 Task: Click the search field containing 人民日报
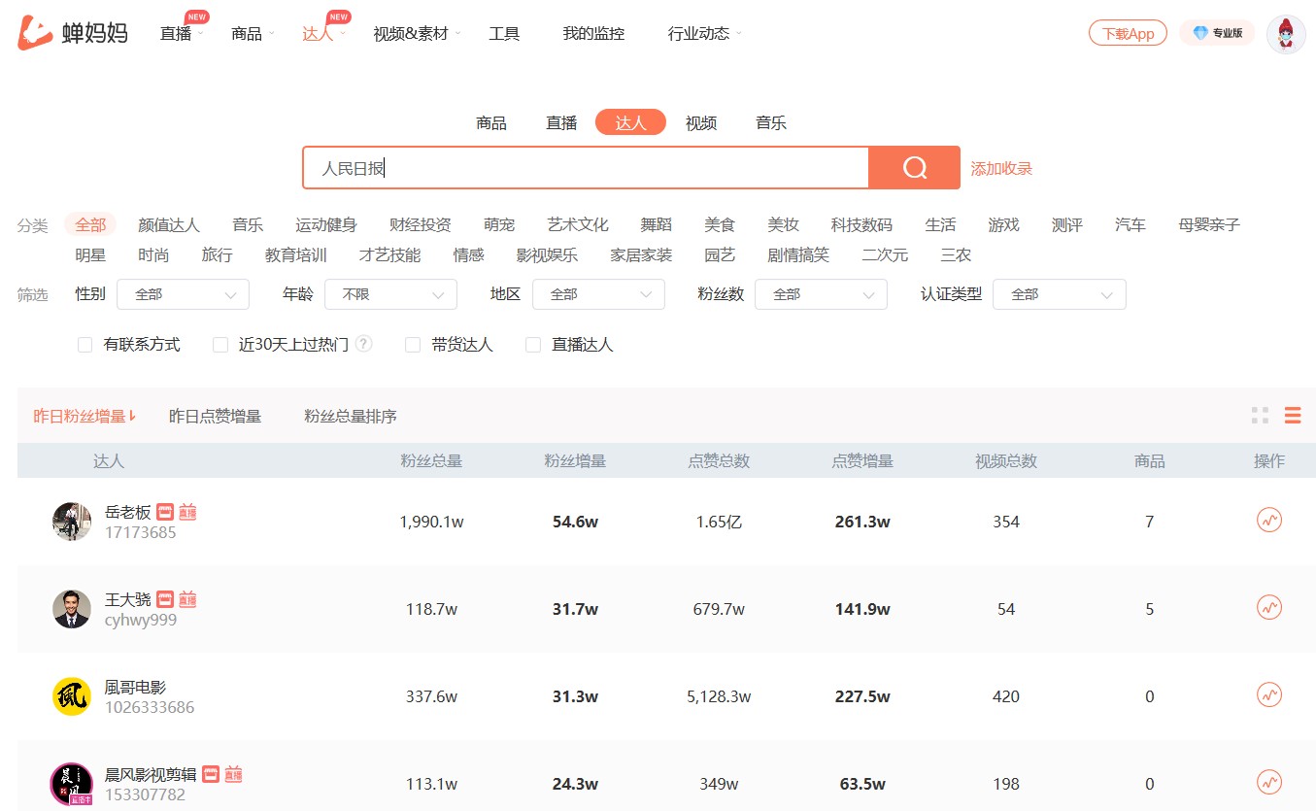click(x=586, y=168)
